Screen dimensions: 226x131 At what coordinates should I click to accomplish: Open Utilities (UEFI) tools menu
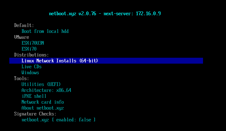pos(41,84)
